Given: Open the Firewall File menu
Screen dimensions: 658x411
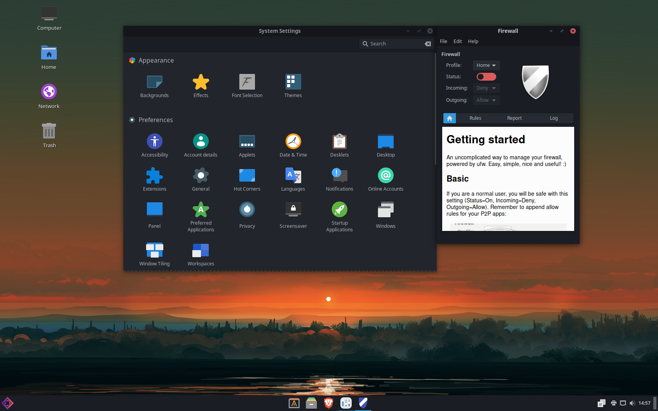Looking at the screenshot, I should pyautogui.click(x=443, y=41).
